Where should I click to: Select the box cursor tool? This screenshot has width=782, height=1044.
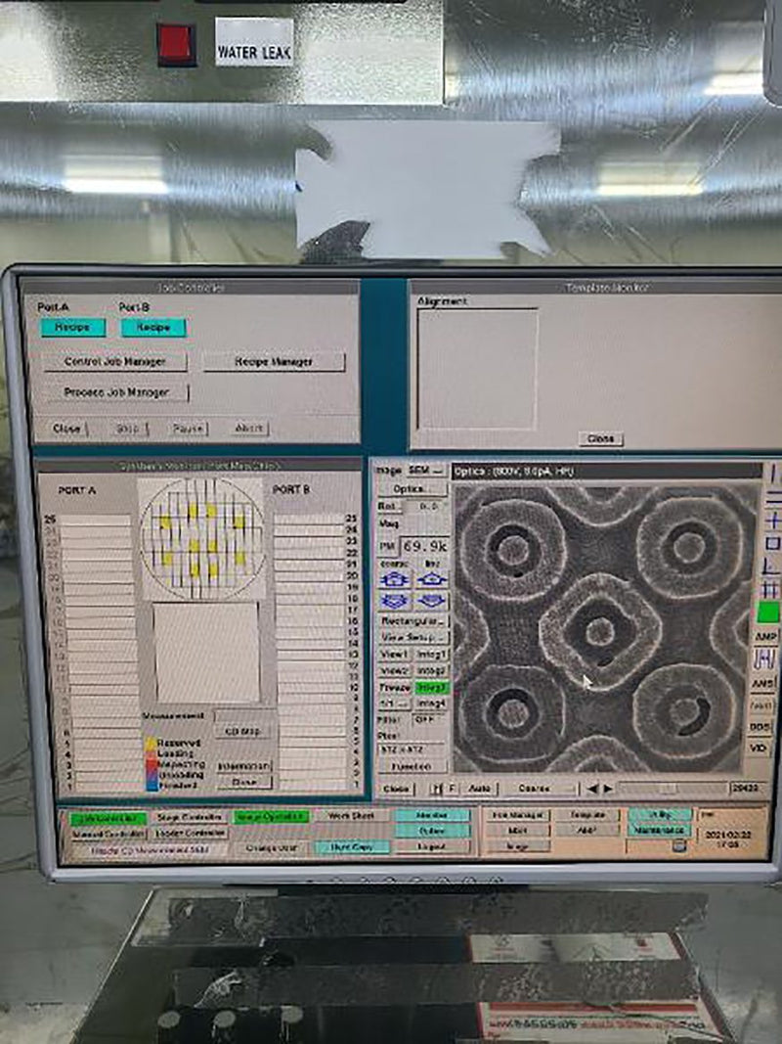tap(773, 543)
